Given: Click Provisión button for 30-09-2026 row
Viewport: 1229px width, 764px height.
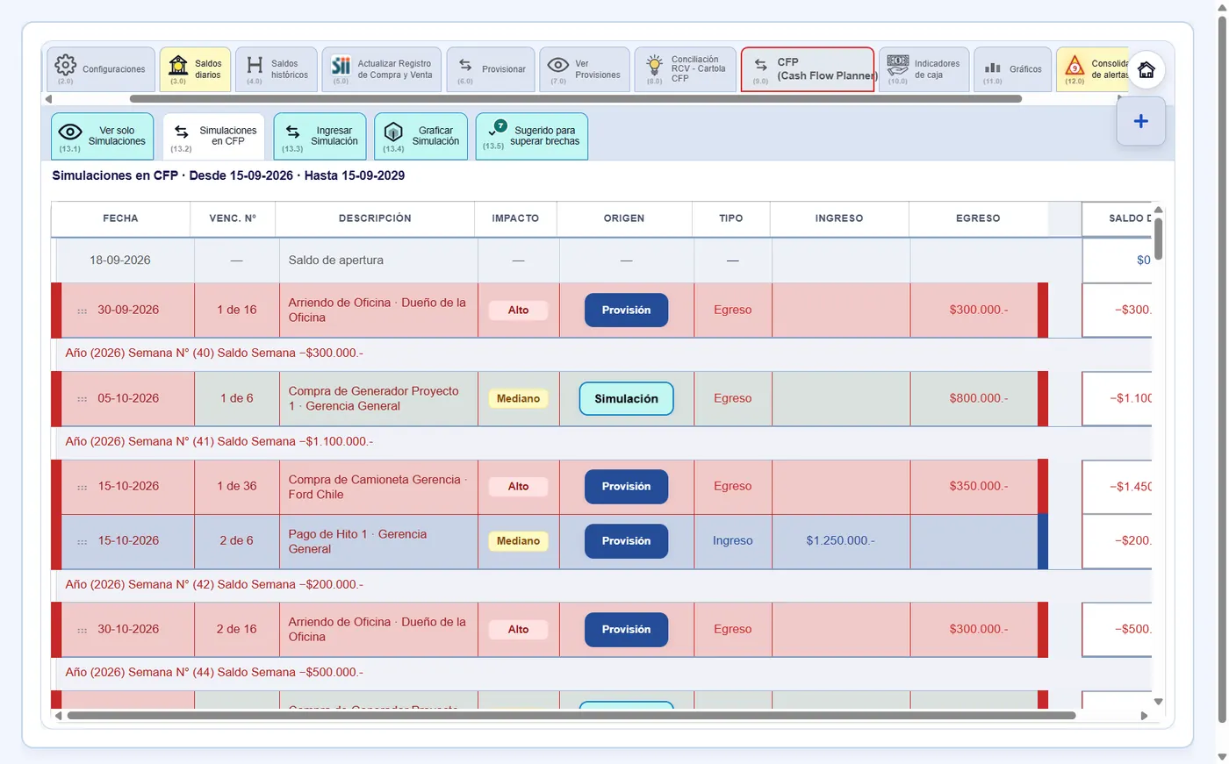Looking at the screenshot, I should (x=626, y=310).
